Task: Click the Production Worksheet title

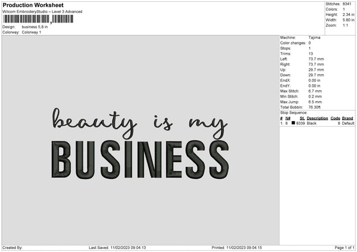Action: coord(33,5)
